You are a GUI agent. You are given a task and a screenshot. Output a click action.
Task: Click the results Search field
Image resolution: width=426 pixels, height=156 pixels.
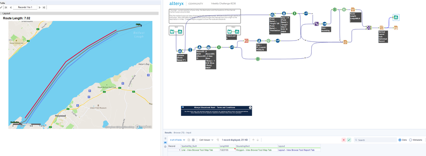pos(375,140)
